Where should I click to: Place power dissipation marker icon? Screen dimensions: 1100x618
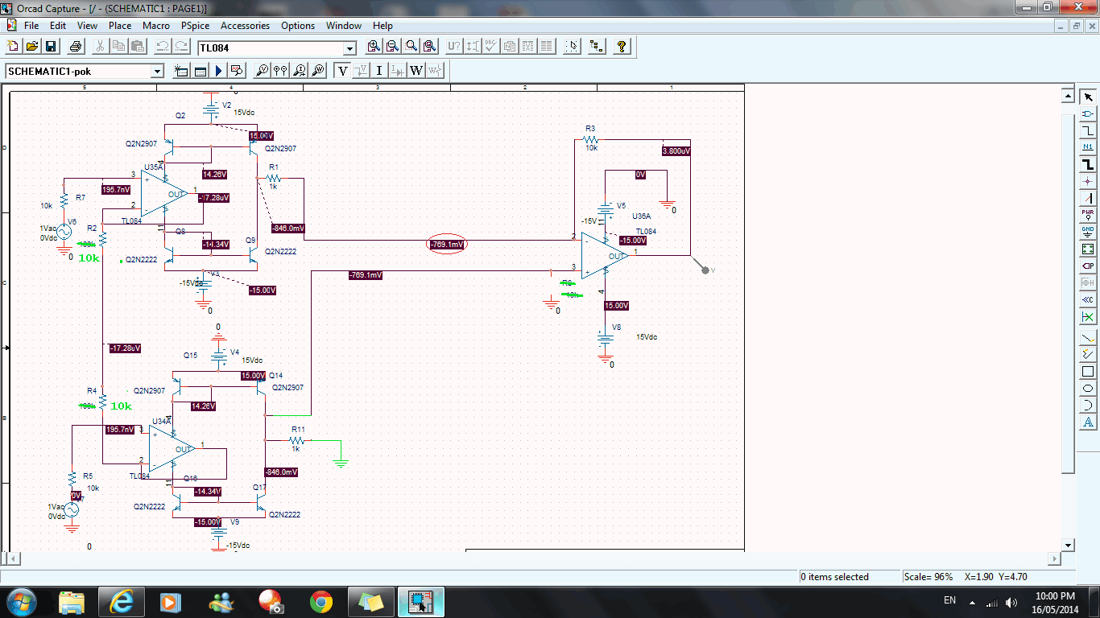(x=318, y=71)
